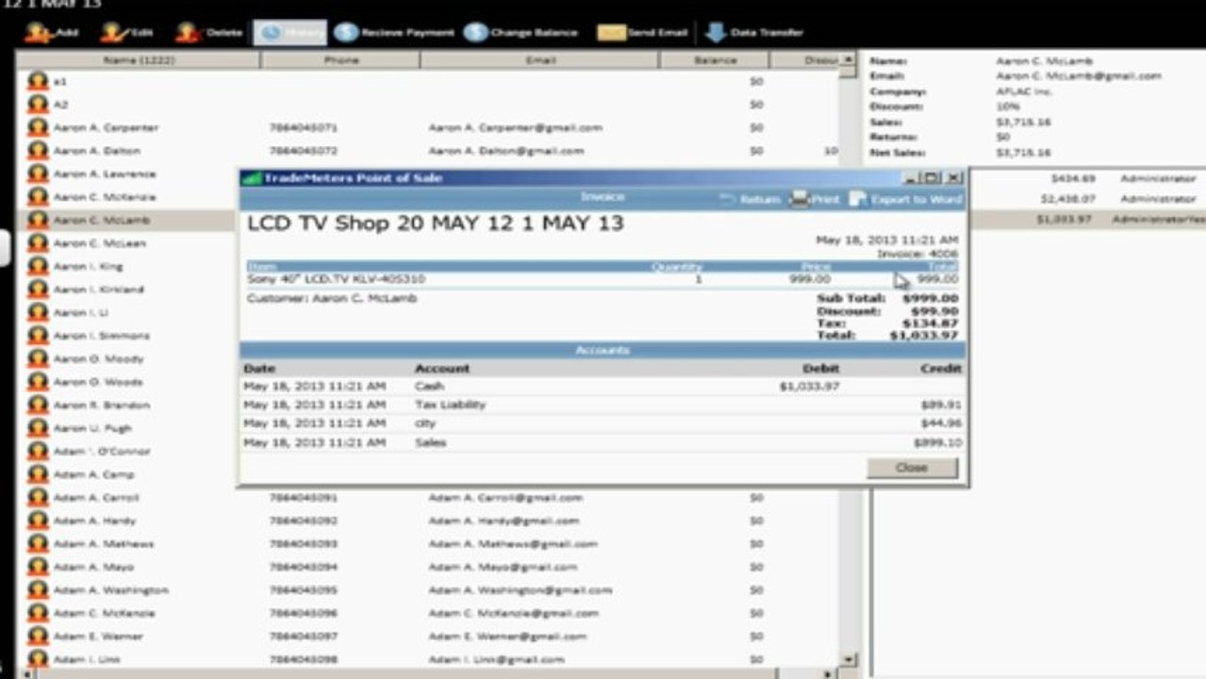1206x679 pixels.
Task: Click Export to Word in the invoice window
Action: 905,199
